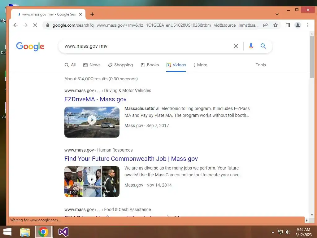Open the taskbar clock and date
Viewport: 317px width, 238px height.
coord(303,232)
